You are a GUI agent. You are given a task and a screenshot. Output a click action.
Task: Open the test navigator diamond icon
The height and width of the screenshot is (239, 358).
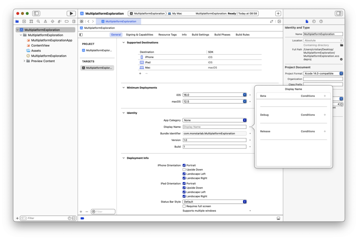53,21
